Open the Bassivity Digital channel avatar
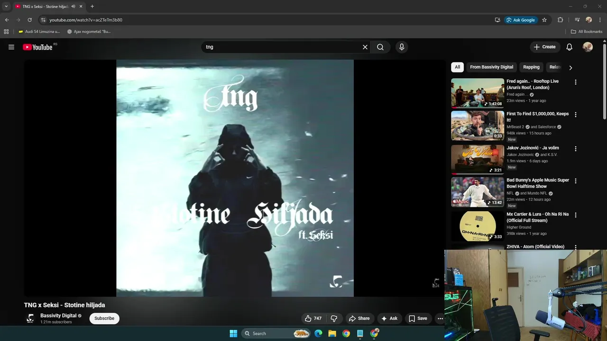This screenshot has height=341, width=607. (30, 318)
